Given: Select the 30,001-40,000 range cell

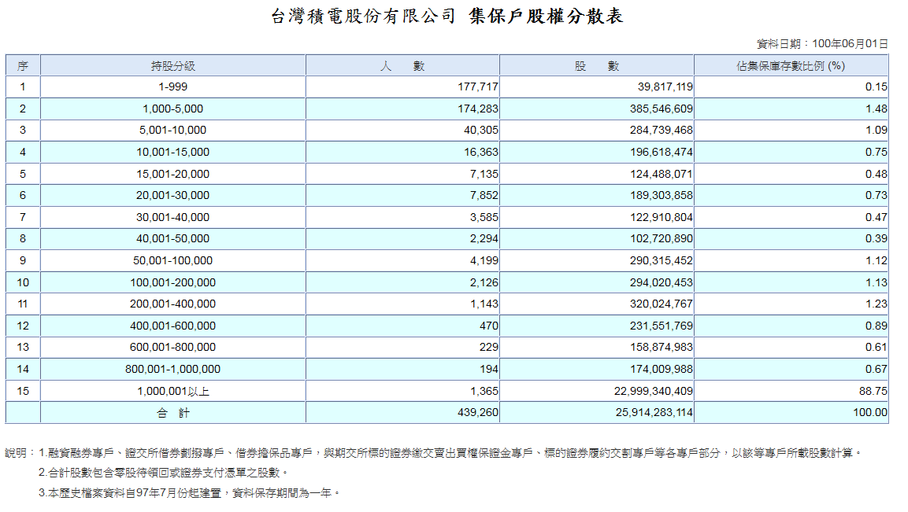Looking at the screenshot, I should [172, 218].
